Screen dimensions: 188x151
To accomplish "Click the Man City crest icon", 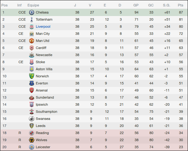I will (x=31, y=34).
